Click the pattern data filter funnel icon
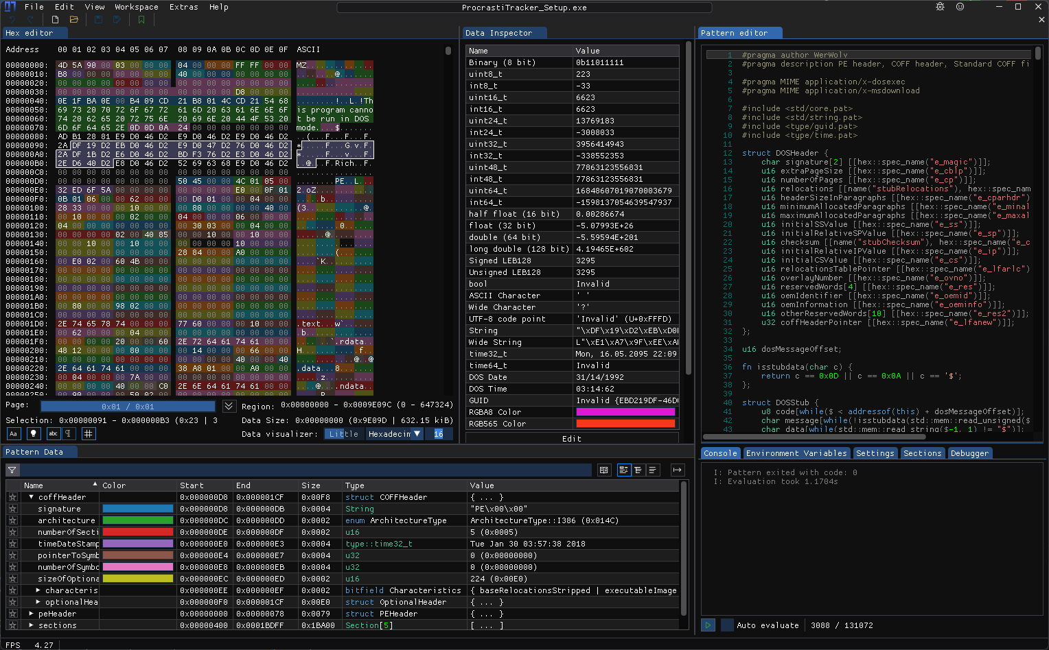1049x650 pixels. (12, 470)
